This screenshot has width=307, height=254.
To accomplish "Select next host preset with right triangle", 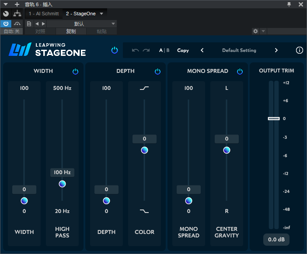I will (43, 24).
